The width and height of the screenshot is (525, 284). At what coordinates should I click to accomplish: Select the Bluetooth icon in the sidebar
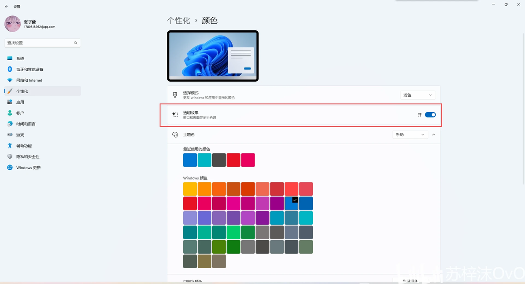tap(10, 69)
